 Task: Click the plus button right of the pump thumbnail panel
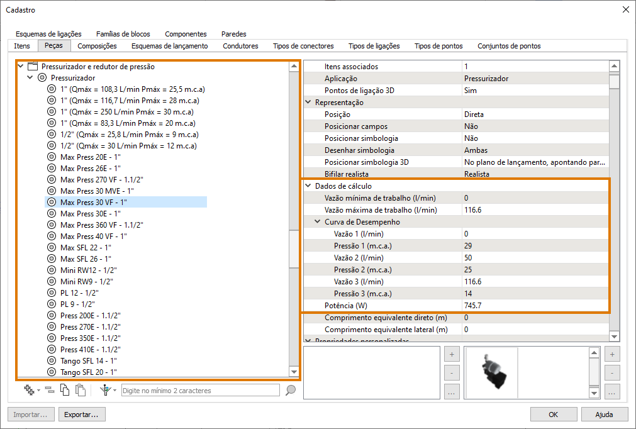pyautogui.click(x=612, y=354)
